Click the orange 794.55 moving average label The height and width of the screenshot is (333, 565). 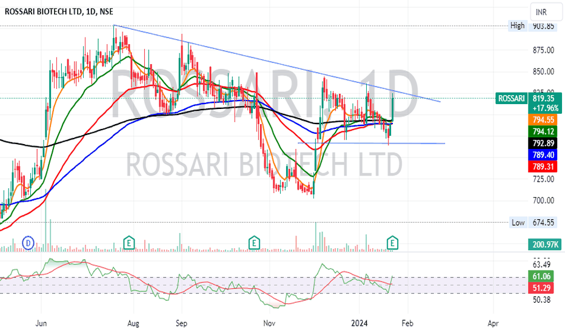click(x=543, y=120)
